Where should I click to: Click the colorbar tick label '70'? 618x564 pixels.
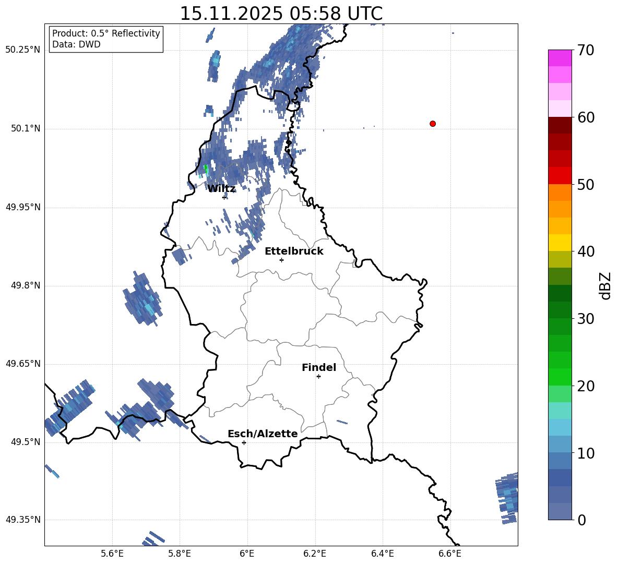586,50
